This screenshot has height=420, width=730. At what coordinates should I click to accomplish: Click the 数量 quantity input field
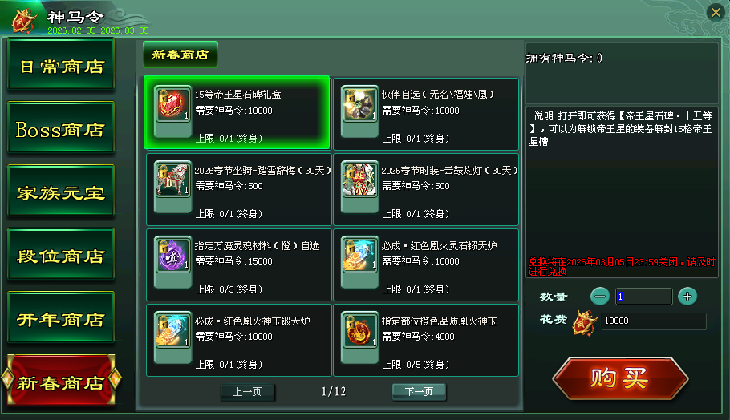[644, 297]
